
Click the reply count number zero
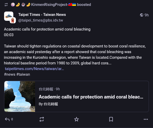point(12,119)
